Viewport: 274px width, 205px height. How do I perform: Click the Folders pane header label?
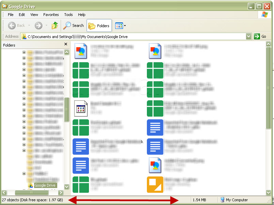9,45
